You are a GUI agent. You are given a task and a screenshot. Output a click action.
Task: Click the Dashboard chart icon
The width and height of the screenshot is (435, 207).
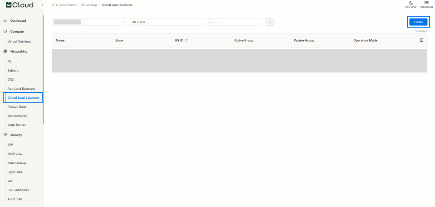click(5, 21)
